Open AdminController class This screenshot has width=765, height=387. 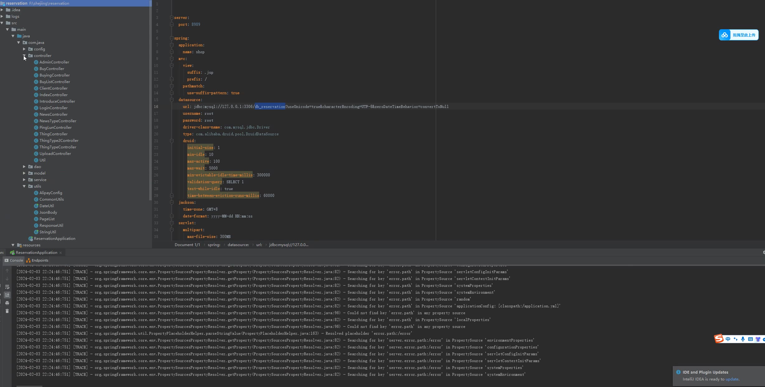(54, 62)
